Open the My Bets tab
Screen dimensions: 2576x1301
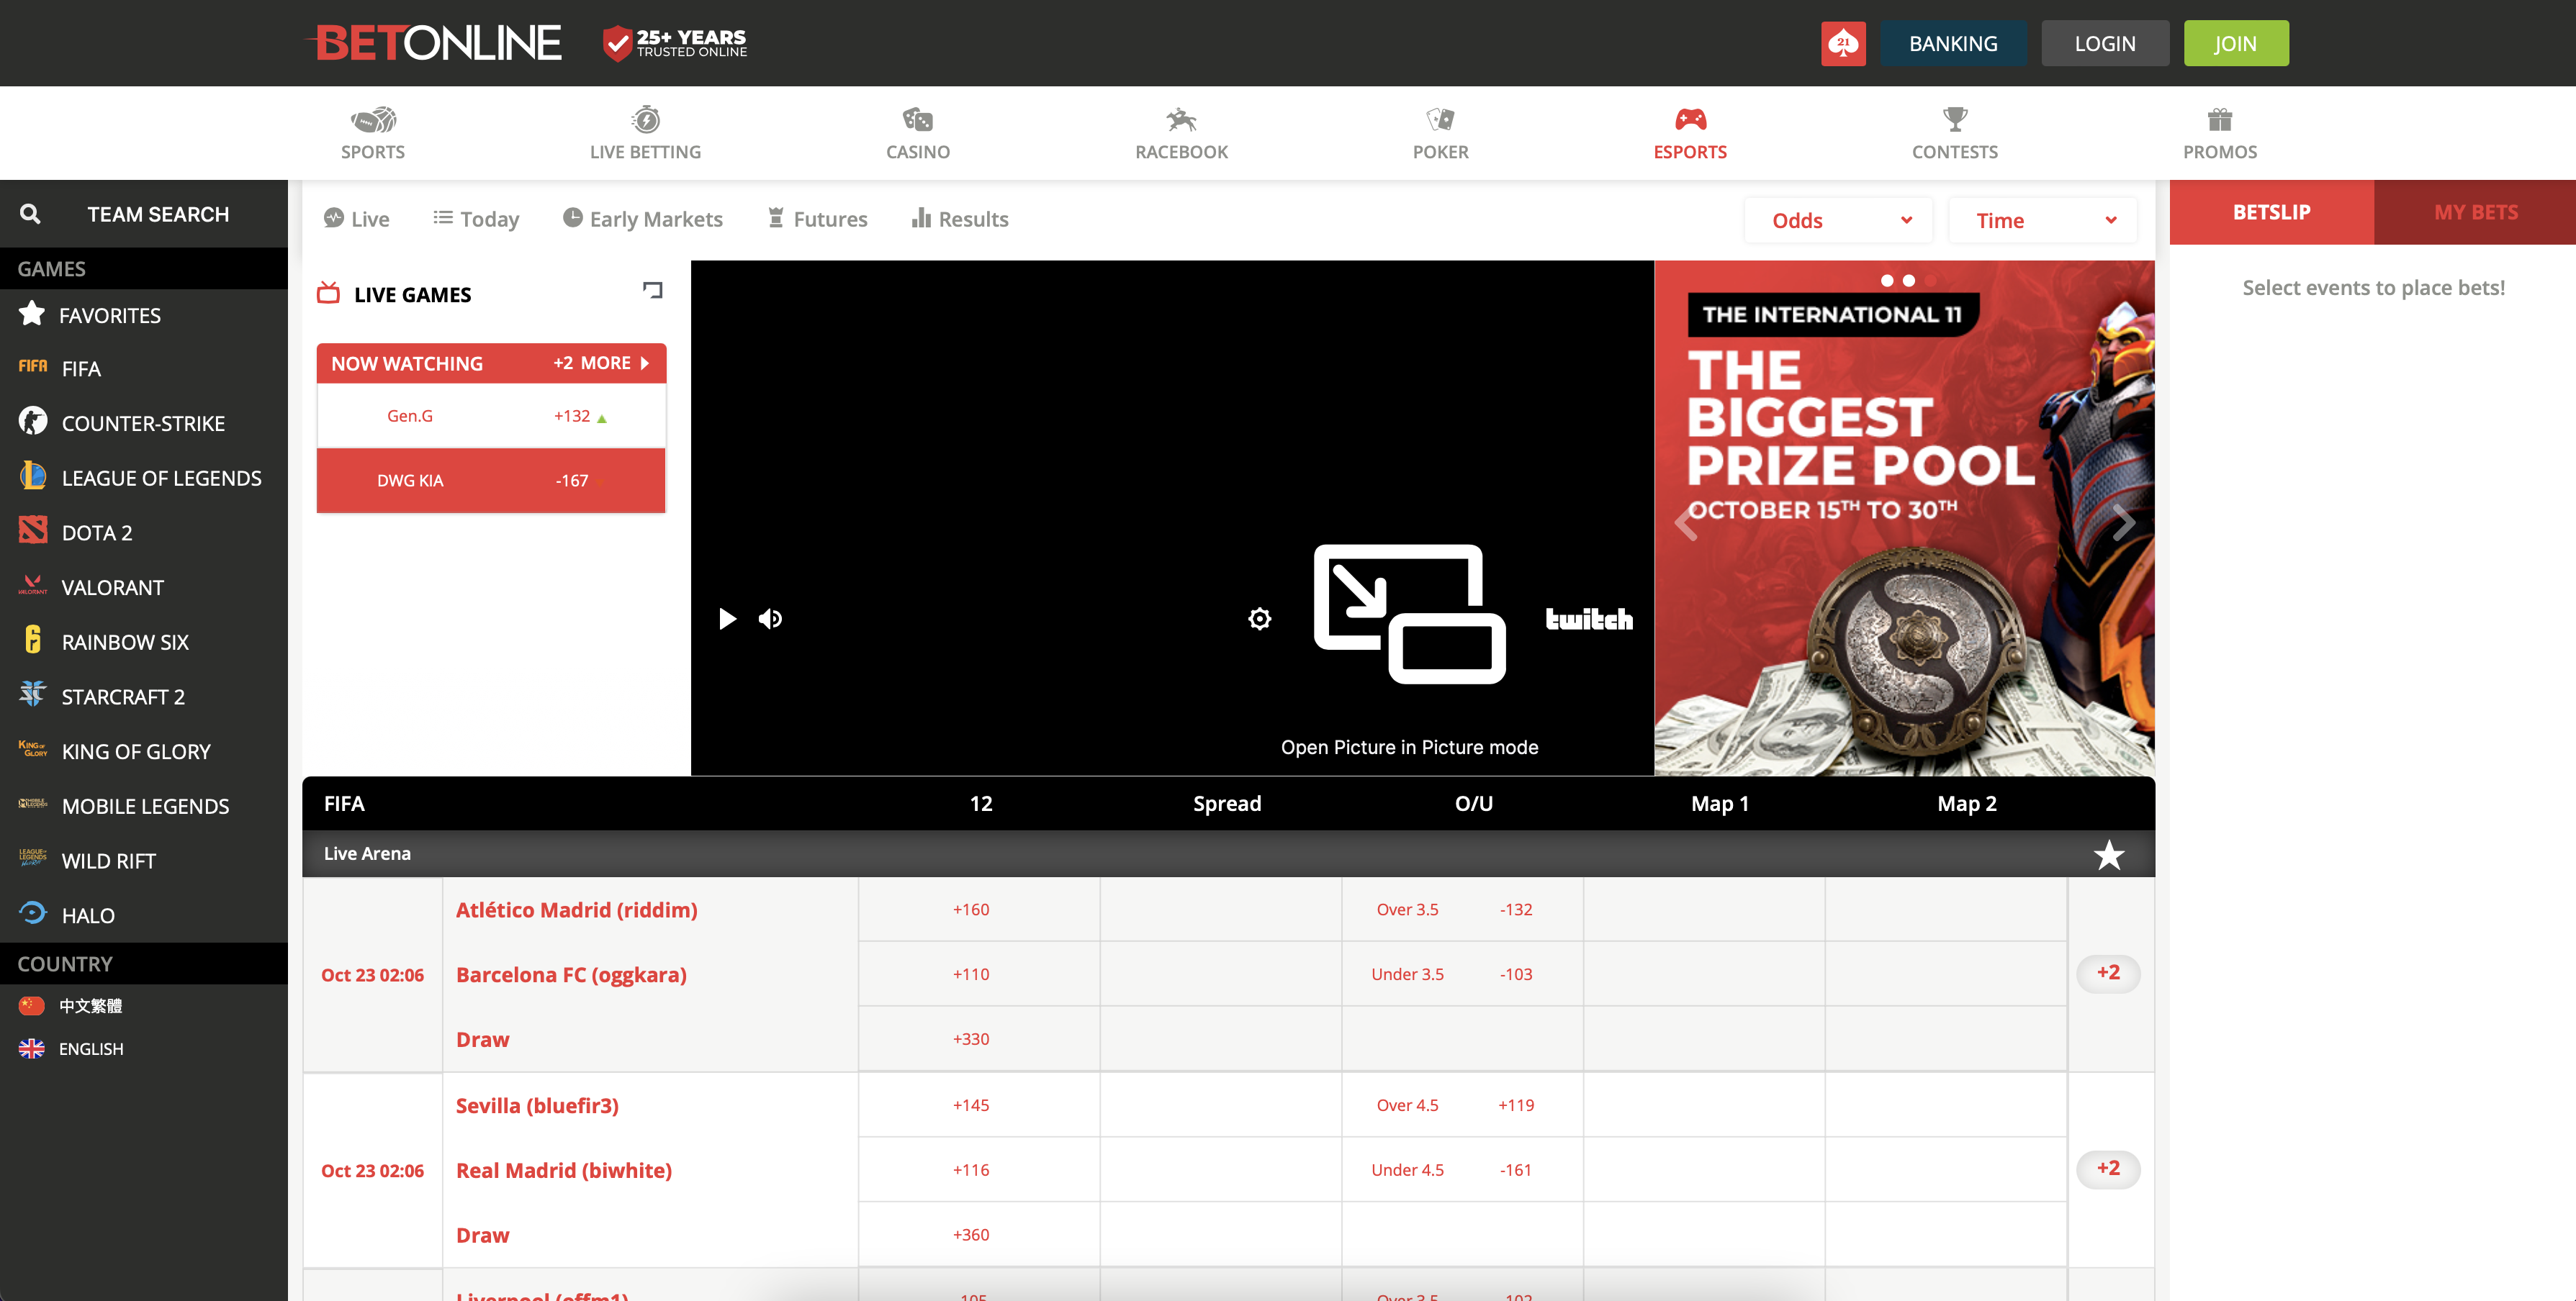click(2475, 212)
